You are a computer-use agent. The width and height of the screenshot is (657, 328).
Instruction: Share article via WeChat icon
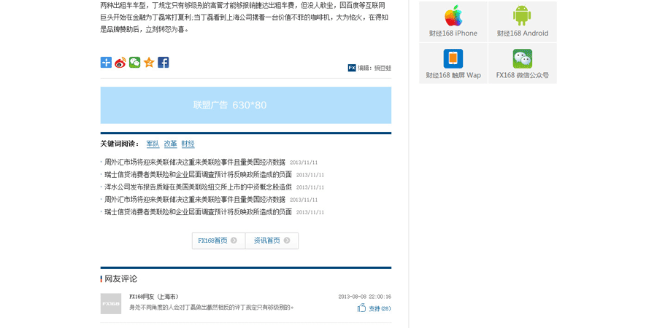tap(134, 63)
